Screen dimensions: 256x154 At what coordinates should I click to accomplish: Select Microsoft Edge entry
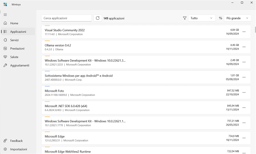coord(146,138)
